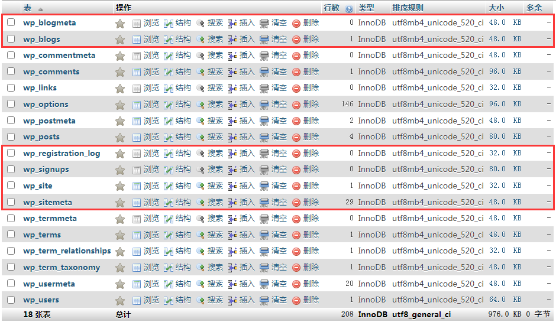Click 删除 link in wp_options row

[311, 104]
